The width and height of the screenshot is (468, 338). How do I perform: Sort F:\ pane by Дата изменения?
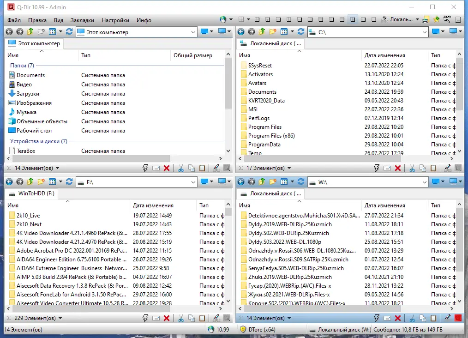point(153,205)
